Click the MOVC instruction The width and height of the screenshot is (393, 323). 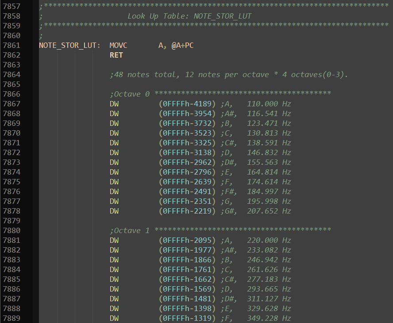(118, 45)
